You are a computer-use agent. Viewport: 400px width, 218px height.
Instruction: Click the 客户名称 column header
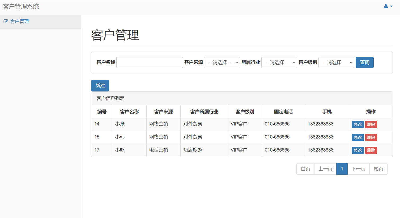click(129, 112)
